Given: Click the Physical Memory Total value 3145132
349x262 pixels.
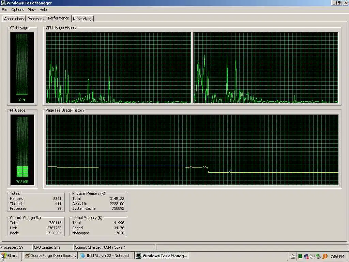Looking at the screenshot, I should [117, 199].
